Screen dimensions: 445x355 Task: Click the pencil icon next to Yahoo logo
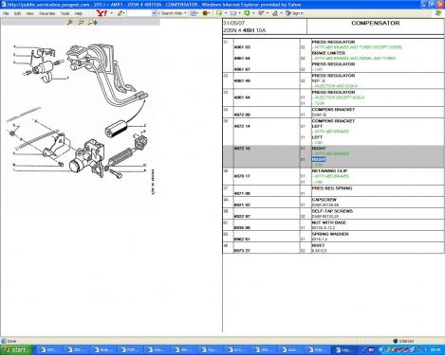(x=120, y=13)
